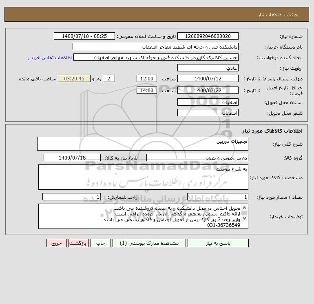Click the چاپ print button
The height and width of the screenshot is (304, 314).
[101, 243]
